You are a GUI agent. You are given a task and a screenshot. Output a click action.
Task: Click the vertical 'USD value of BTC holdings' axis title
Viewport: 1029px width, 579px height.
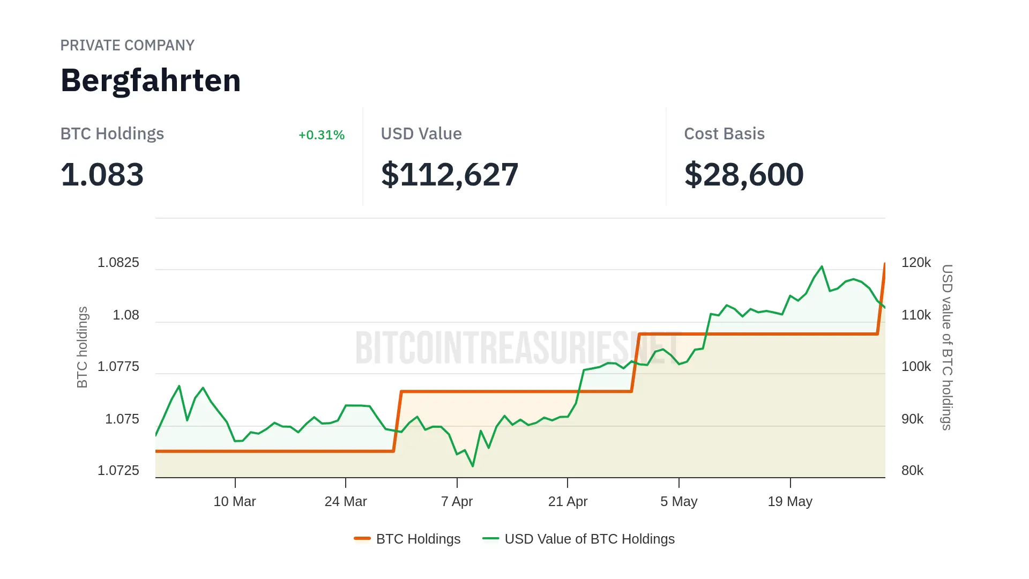point(947,347)
